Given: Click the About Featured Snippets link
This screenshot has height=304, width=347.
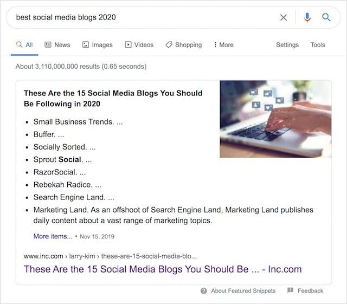Looking at the screenshot, I should (x=243, y=291).
